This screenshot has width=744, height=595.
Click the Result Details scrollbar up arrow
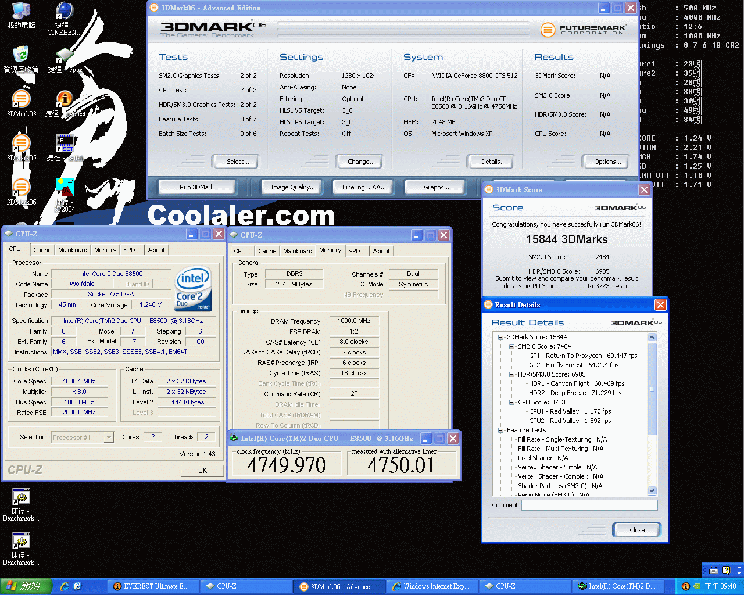click(652, 338)
